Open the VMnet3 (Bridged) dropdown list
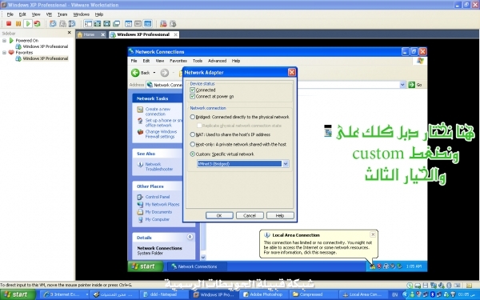 pyautogui.click(x=286, y=164)
